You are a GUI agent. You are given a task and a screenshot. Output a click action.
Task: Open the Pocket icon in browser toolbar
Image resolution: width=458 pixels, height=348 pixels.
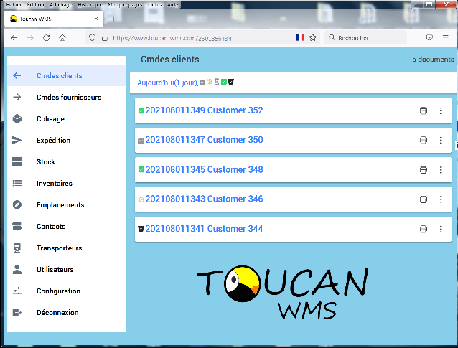click(429, 37)
